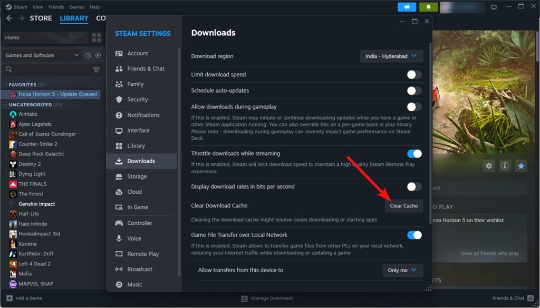
Task: Toggle the favorite star for Forza Horizon 5
Action: (521, 166)
